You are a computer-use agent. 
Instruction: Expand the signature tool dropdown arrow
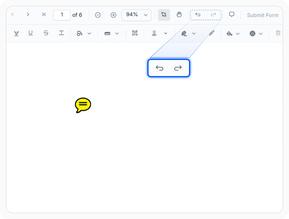194,33
